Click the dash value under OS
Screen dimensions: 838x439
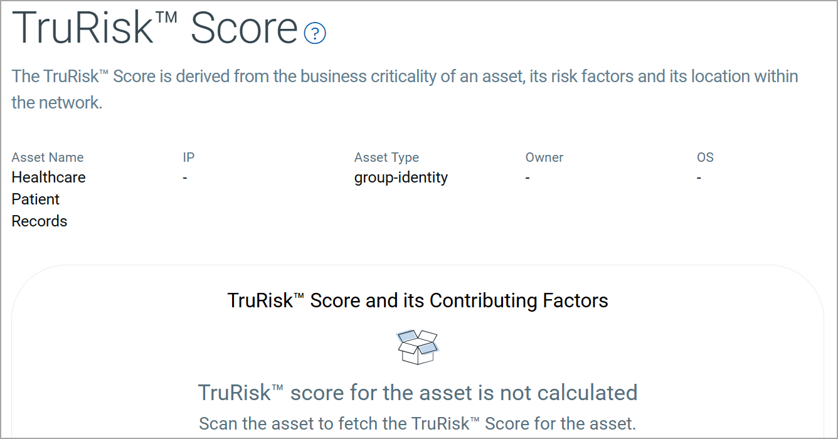tap(699, 178)
